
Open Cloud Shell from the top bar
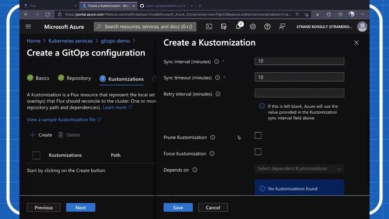point(209,27)
